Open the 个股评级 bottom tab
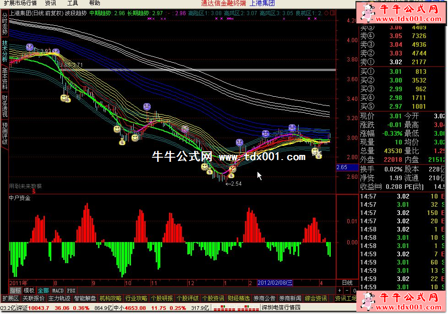The image size is (448, 314). tap(187, 298)
